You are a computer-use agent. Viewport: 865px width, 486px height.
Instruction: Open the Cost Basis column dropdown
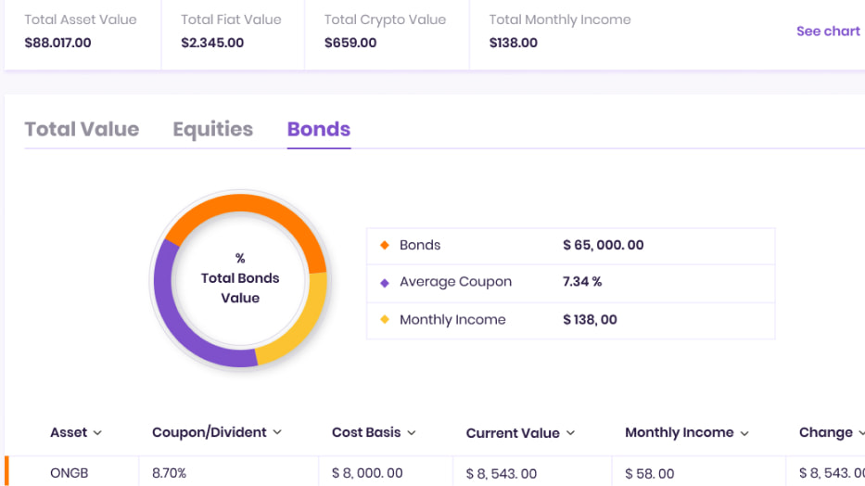pos(412,433)
